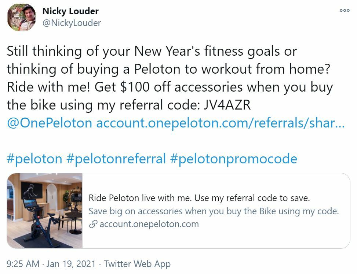This screenshot has height=274, width=357.
Task: Click the 9:25 AM timestamp
Action: coord(22,263)
